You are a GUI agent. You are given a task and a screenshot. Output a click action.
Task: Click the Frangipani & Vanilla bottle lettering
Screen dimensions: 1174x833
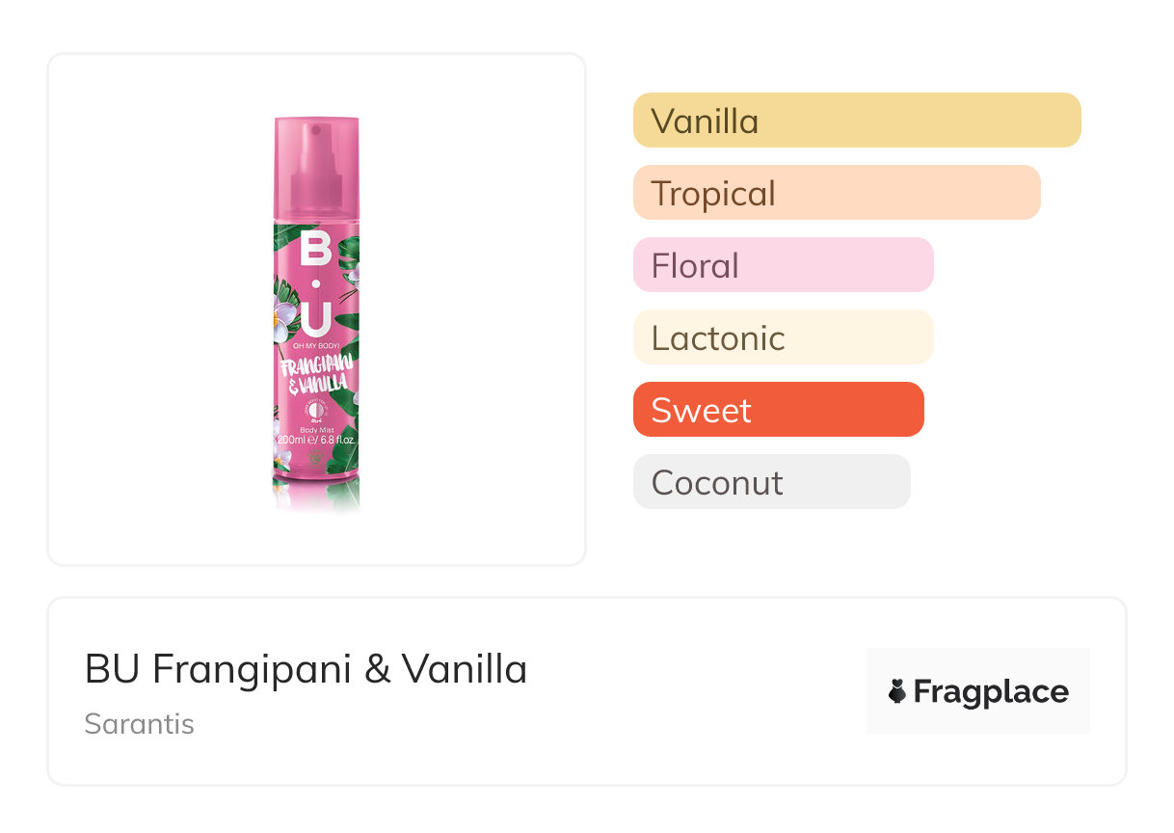(314, 374)
